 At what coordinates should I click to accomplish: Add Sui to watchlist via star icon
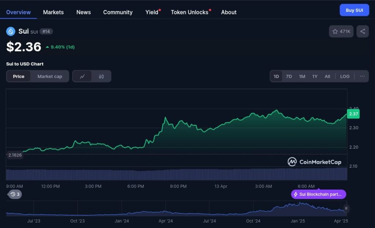tap(341, 31)
